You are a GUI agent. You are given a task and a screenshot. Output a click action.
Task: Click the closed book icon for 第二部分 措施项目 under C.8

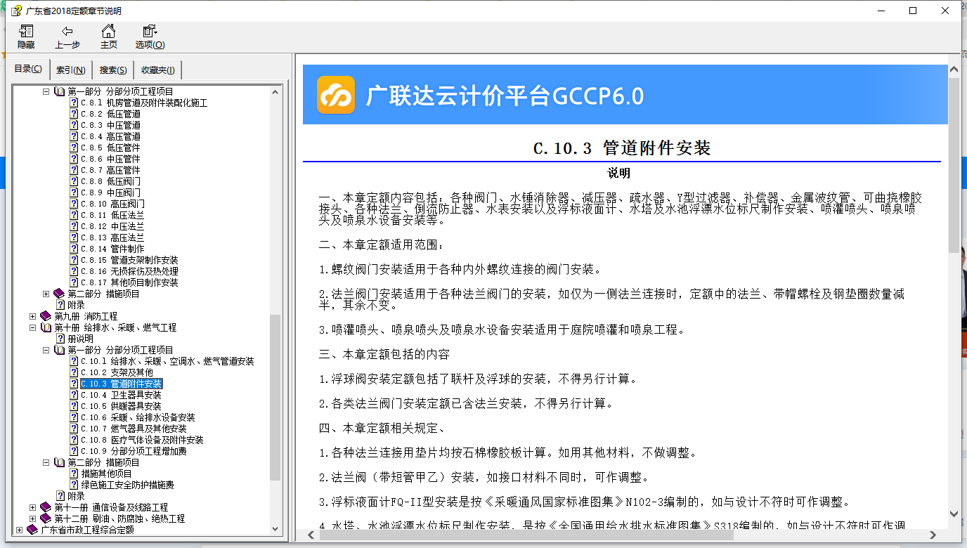[60, 294]
